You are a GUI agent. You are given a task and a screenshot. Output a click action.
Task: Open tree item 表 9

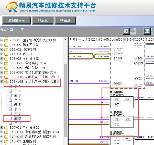(x=17, y=123)
